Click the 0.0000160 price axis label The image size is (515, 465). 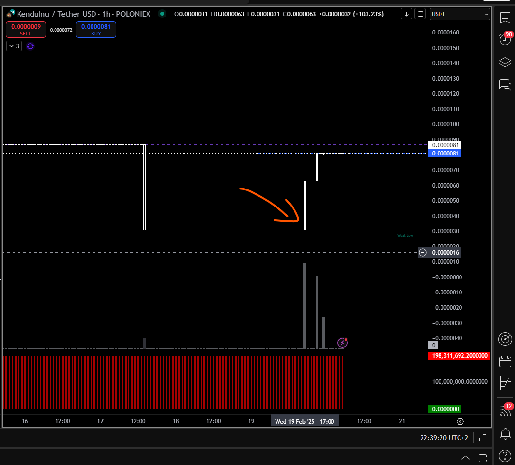[x=445, y=33]
